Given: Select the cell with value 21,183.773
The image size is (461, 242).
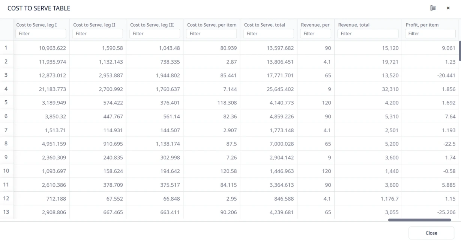Looking at the screenshot, I should 52,89.
